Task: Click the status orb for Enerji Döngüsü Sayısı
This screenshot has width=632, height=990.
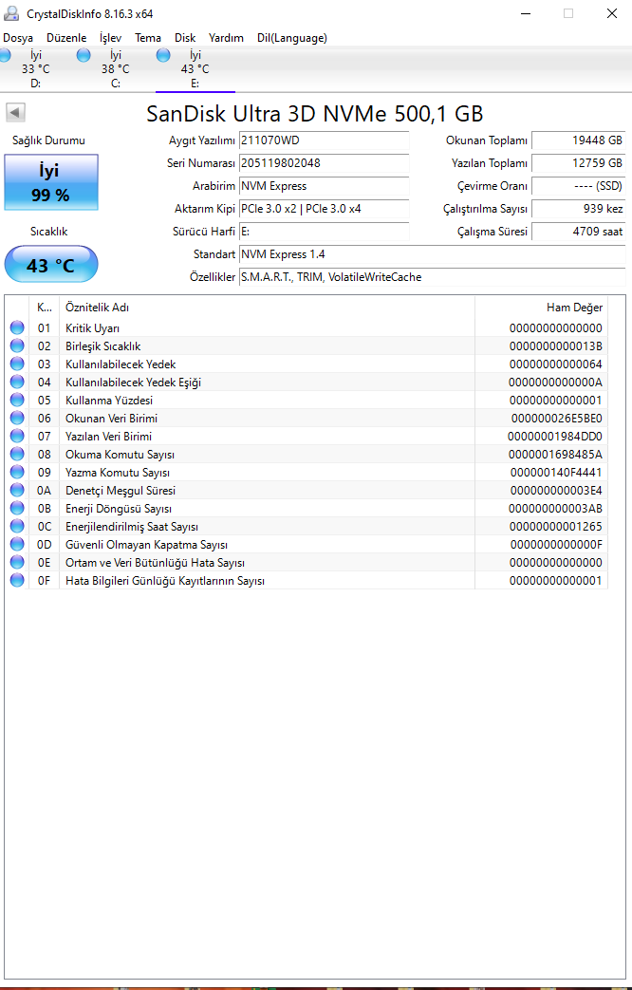Action: [x=17, y=508]
